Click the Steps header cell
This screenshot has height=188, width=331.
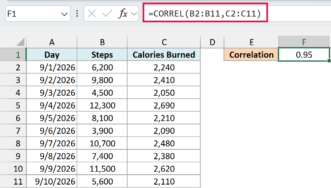102,55
